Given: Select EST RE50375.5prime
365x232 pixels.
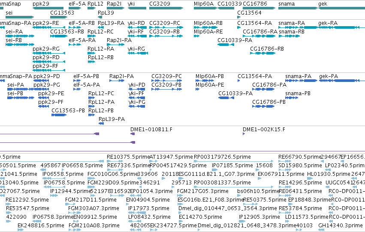Looking at the screenshot, I should click(x=265, y=200).
